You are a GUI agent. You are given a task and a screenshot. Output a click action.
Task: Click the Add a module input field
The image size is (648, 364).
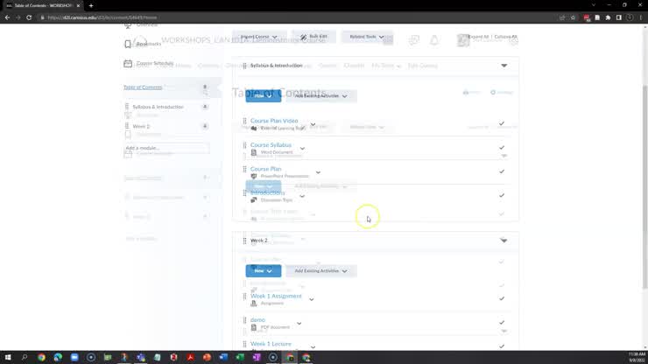[x=166, y=148]
